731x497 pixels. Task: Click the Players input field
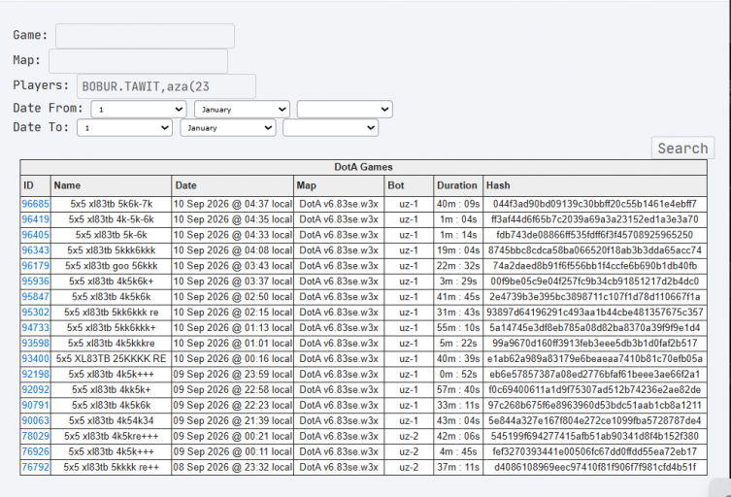coord(166,86)
